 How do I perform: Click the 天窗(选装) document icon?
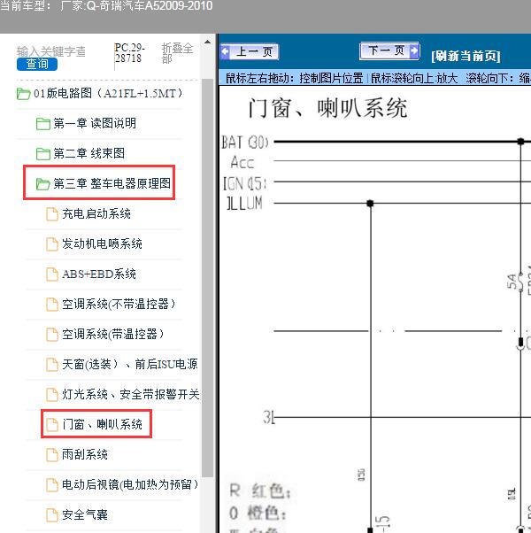(52, 365)
